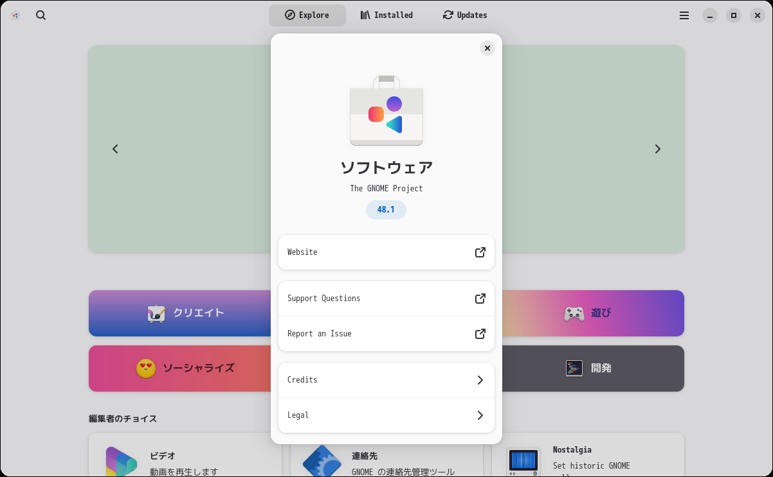The height and width of the screenshot is (477, 773).
Task: Click The GNOME Project developer label
Action: coord(386,189)
